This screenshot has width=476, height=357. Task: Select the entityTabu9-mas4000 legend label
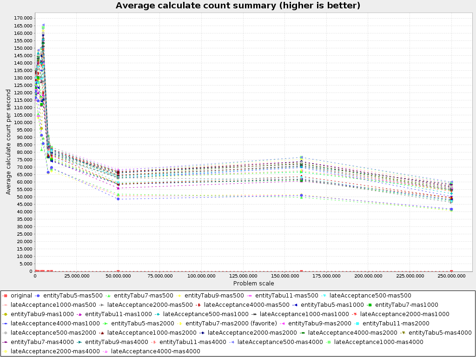(116, 342)
